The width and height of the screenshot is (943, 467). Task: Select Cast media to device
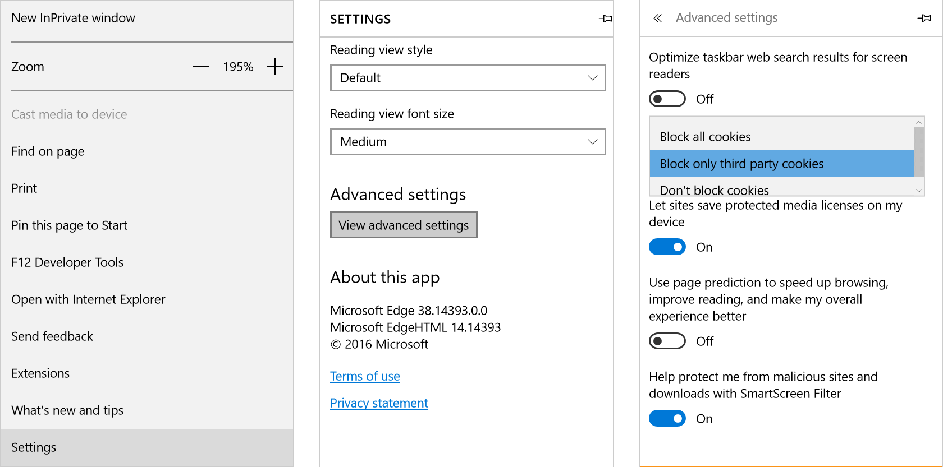[147, 114]
